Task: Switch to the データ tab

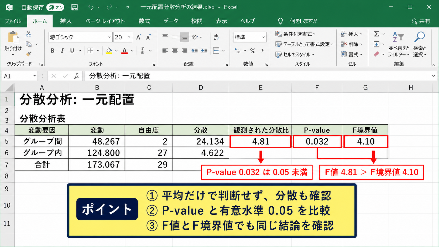Action: [x=171, y=21]
